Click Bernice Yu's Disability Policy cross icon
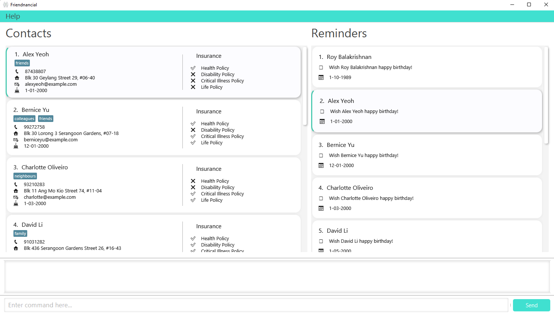Image resolution: width=554 pixels, height=314 pixels. point(193,130)
